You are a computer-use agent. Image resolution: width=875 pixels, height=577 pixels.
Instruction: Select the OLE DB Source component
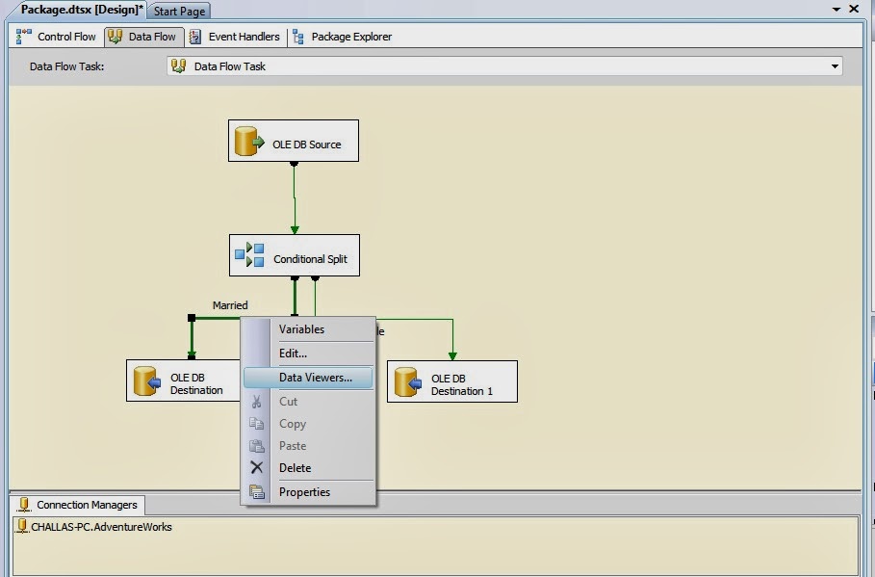coord(293,140)
